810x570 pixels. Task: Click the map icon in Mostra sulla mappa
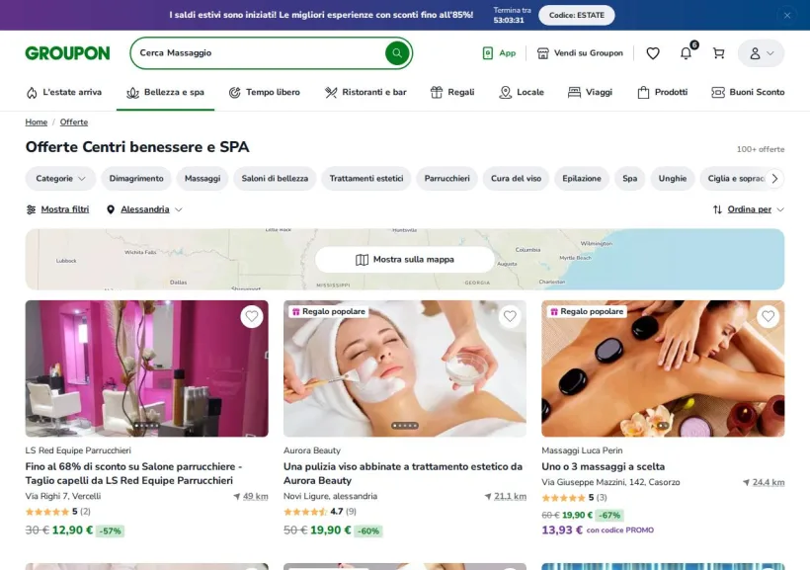362,260
